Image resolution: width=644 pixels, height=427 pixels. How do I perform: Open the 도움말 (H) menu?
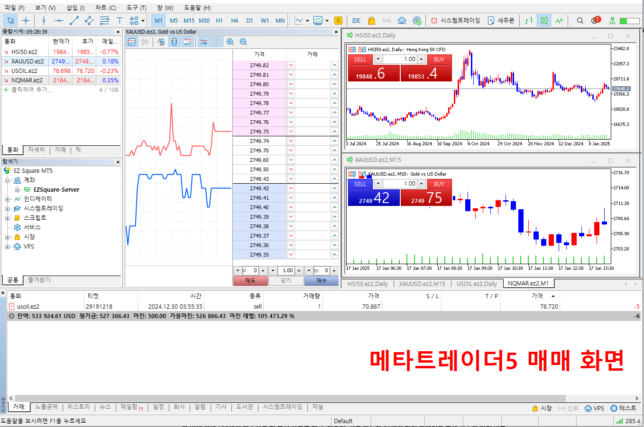(197, 8)
